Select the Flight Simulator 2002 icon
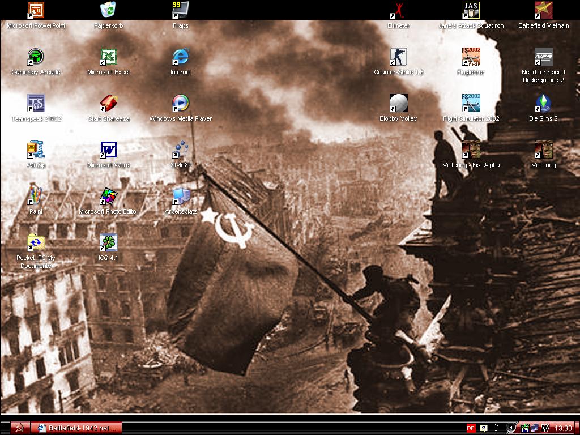 pyautogui.click(x=471, y=103)
